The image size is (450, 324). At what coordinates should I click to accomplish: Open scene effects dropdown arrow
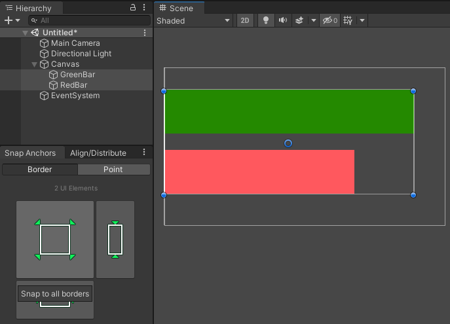(x=313, y=20)
